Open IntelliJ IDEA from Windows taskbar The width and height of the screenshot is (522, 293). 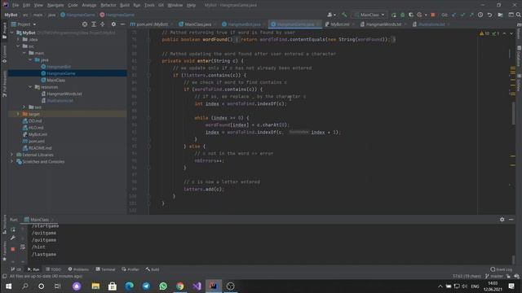(214, 286)
